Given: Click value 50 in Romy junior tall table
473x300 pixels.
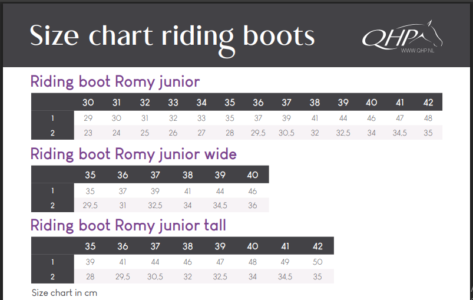Looking at the screenshot, I should (317, 262).
